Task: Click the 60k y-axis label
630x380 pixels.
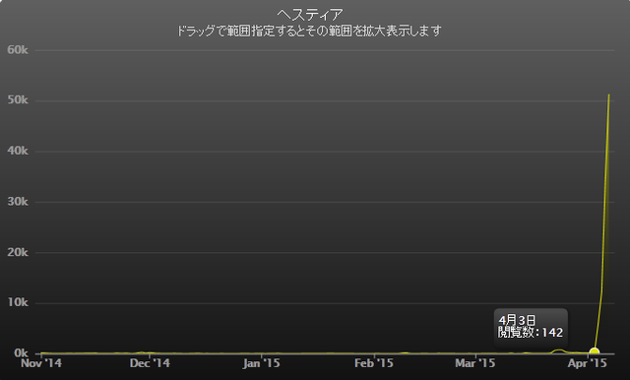Action: click(x=18, y=50)
